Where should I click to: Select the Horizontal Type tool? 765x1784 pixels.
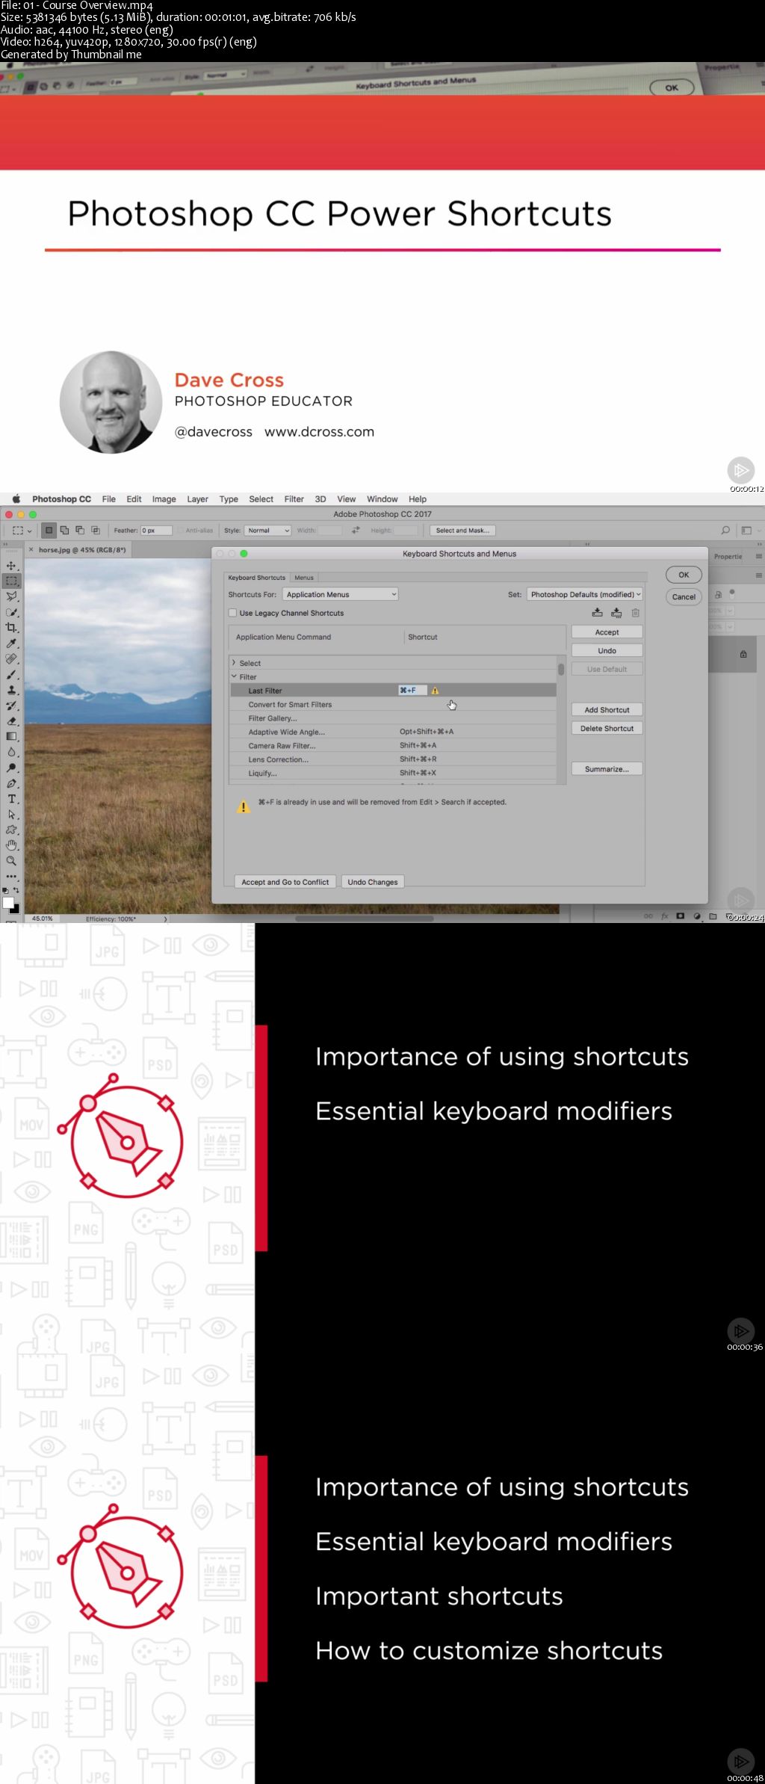pyautogui.click(x=11, y=799)
